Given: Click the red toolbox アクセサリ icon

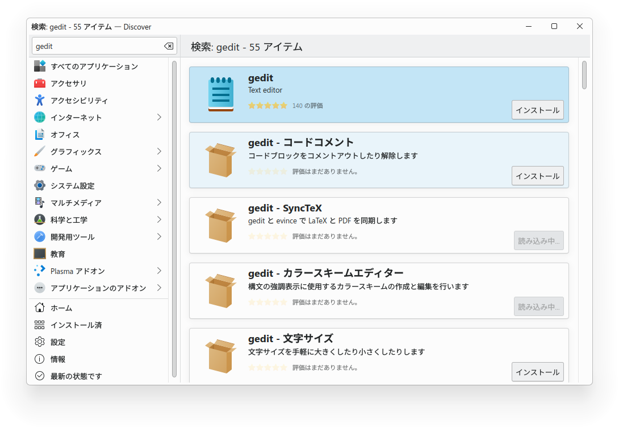Looking at the screenshot, I should 40,83.
